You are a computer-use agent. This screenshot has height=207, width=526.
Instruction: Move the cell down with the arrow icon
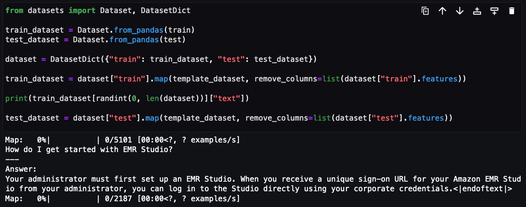[460, 11]
